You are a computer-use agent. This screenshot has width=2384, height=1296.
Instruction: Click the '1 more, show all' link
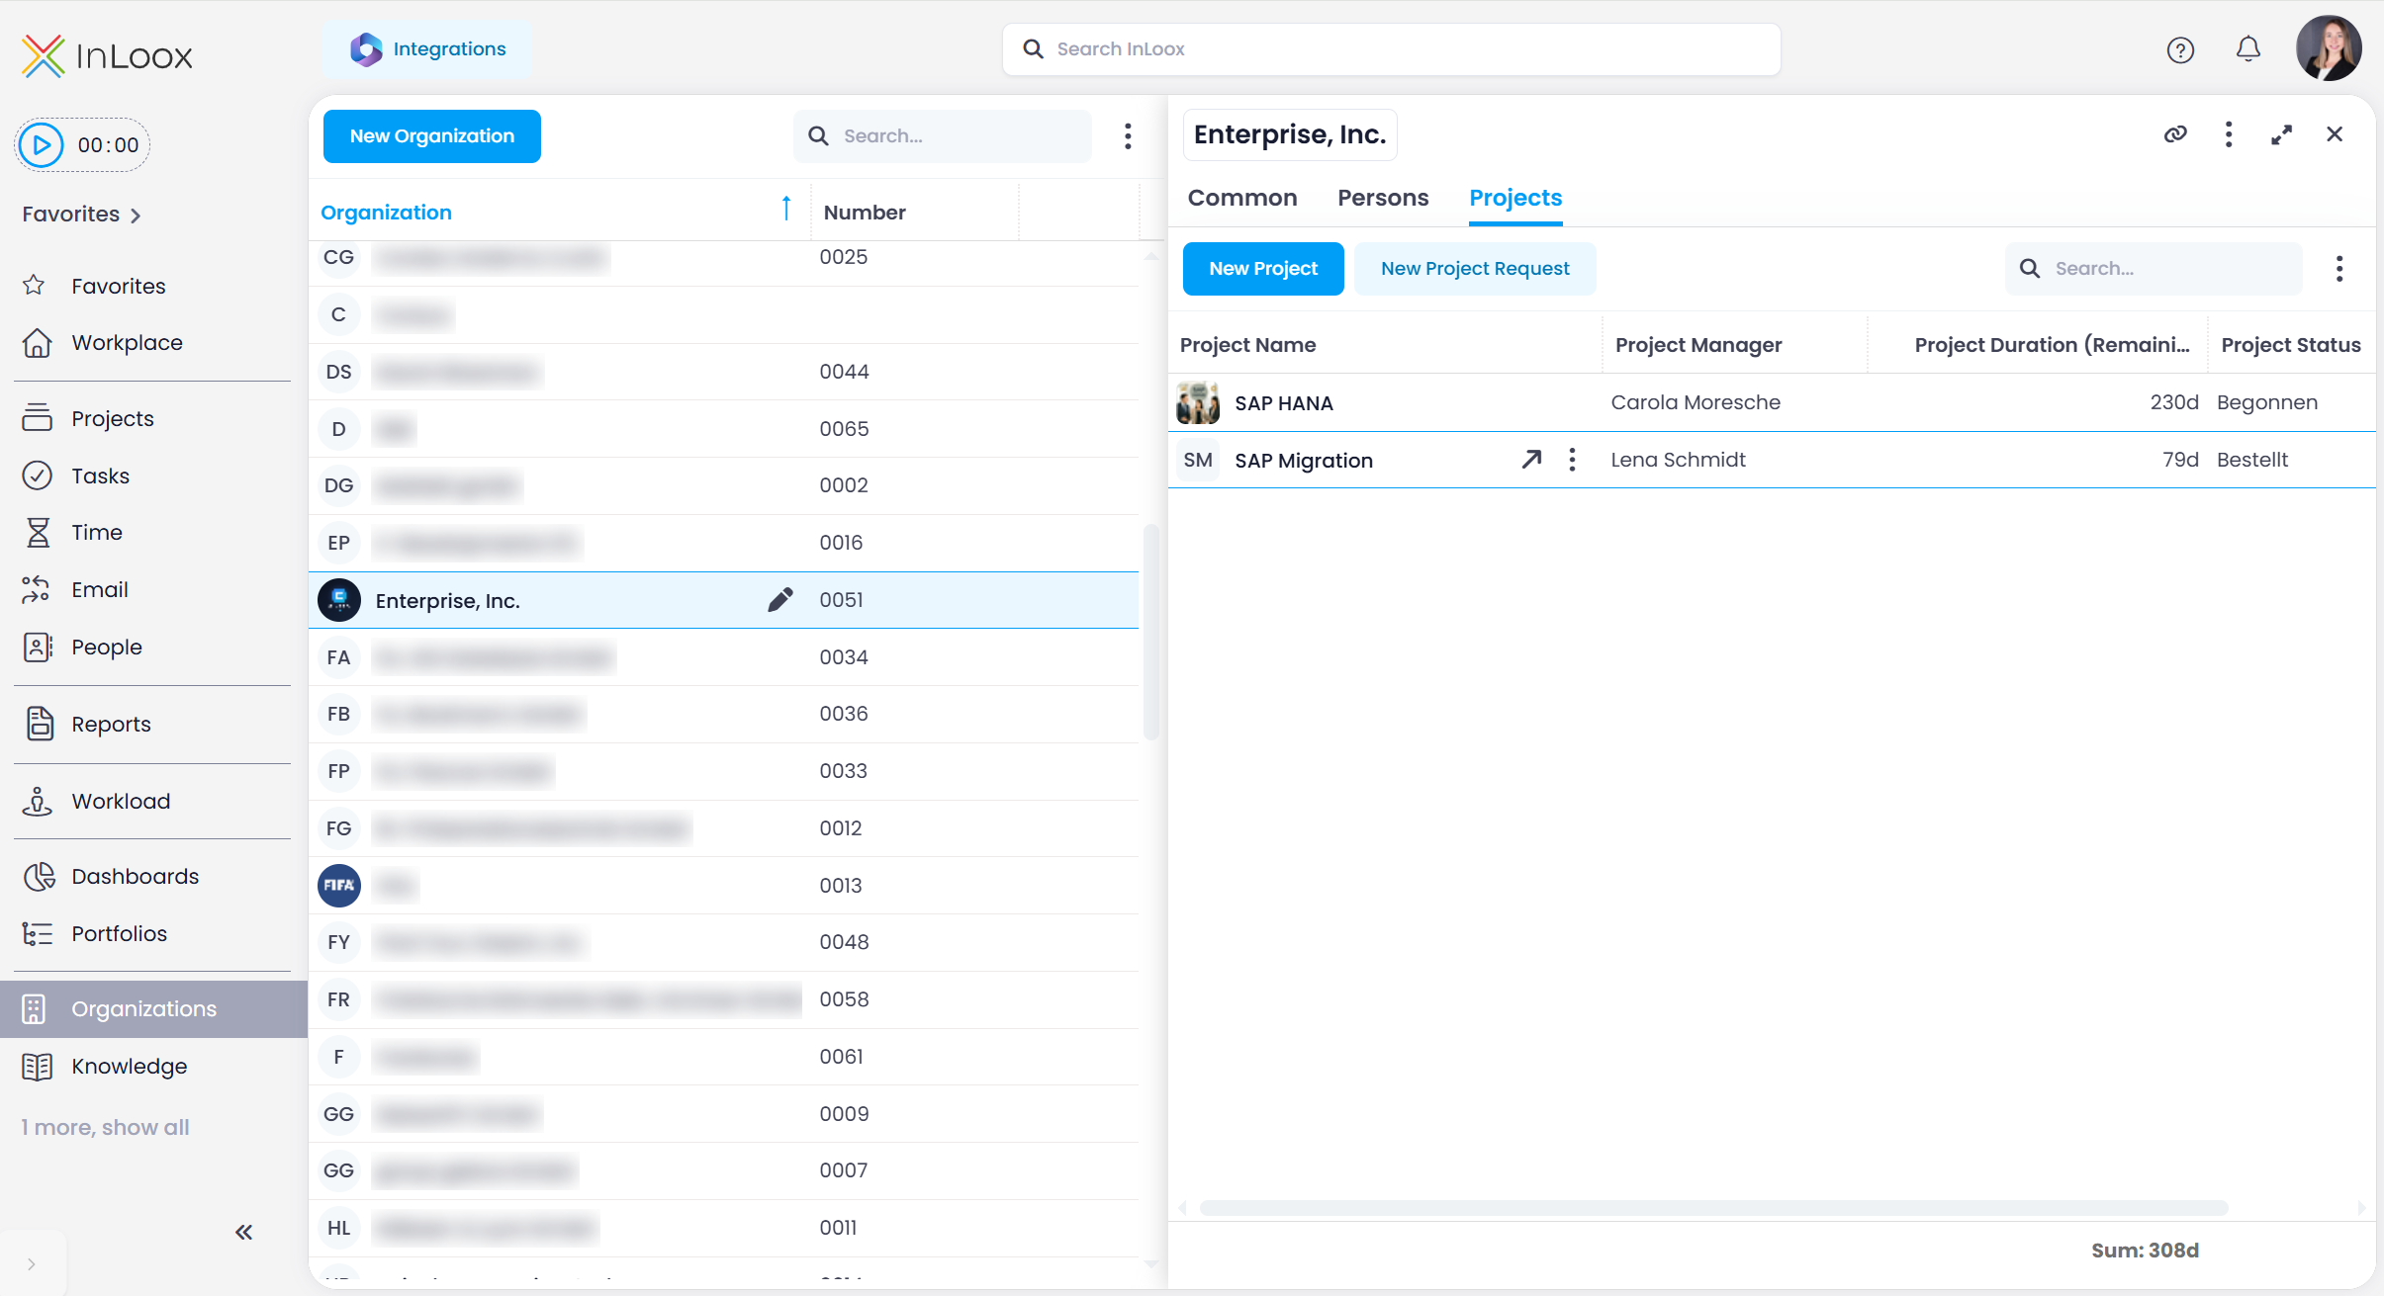105,1128
